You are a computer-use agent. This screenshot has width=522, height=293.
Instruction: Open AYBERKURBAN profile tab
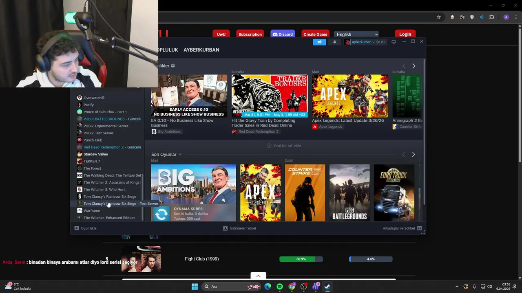pyautogui.click(x=201, y=50)
